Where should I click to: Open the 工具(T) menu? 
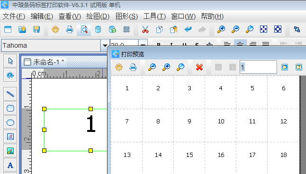coord(154,17)
